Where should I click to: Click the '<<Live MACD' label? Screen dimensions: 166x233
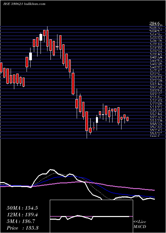coord(140,224)
